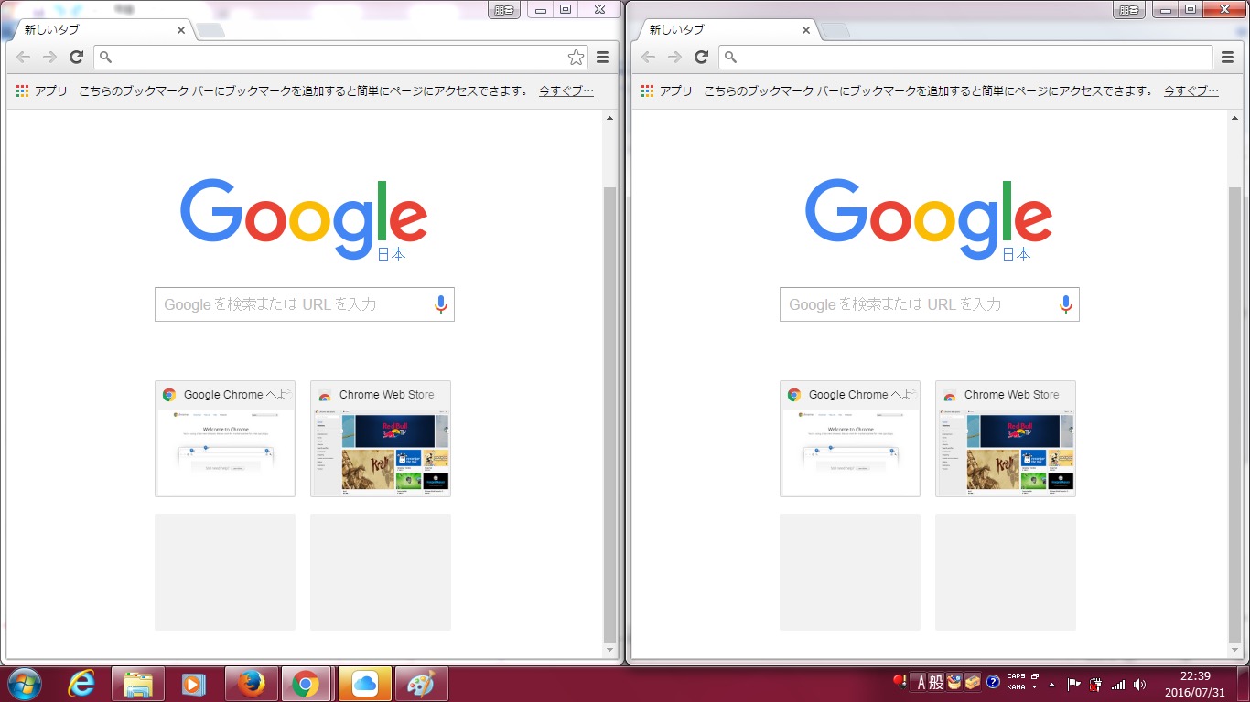Click the power battery tray icon

(x=1095, y=684)
